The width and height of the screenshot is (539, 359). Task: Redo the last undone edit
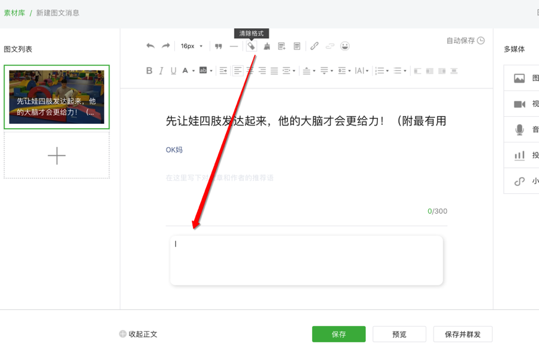coord(166,45)
